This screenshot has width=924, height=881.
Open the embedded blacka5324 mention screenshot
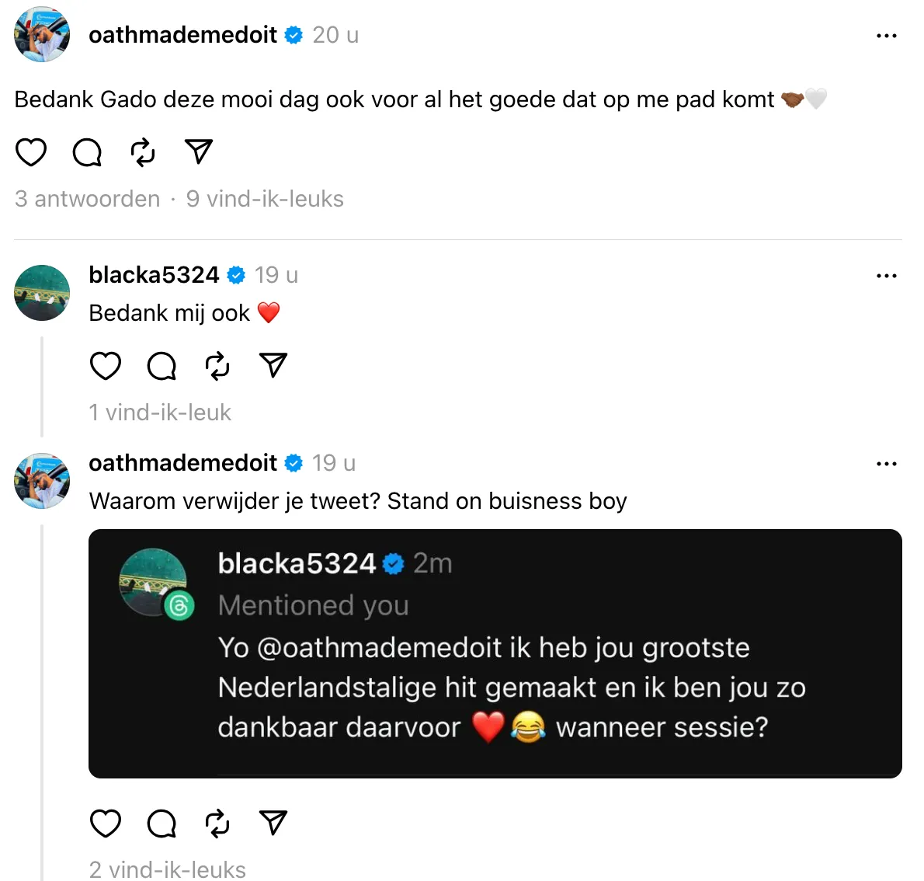495,653
